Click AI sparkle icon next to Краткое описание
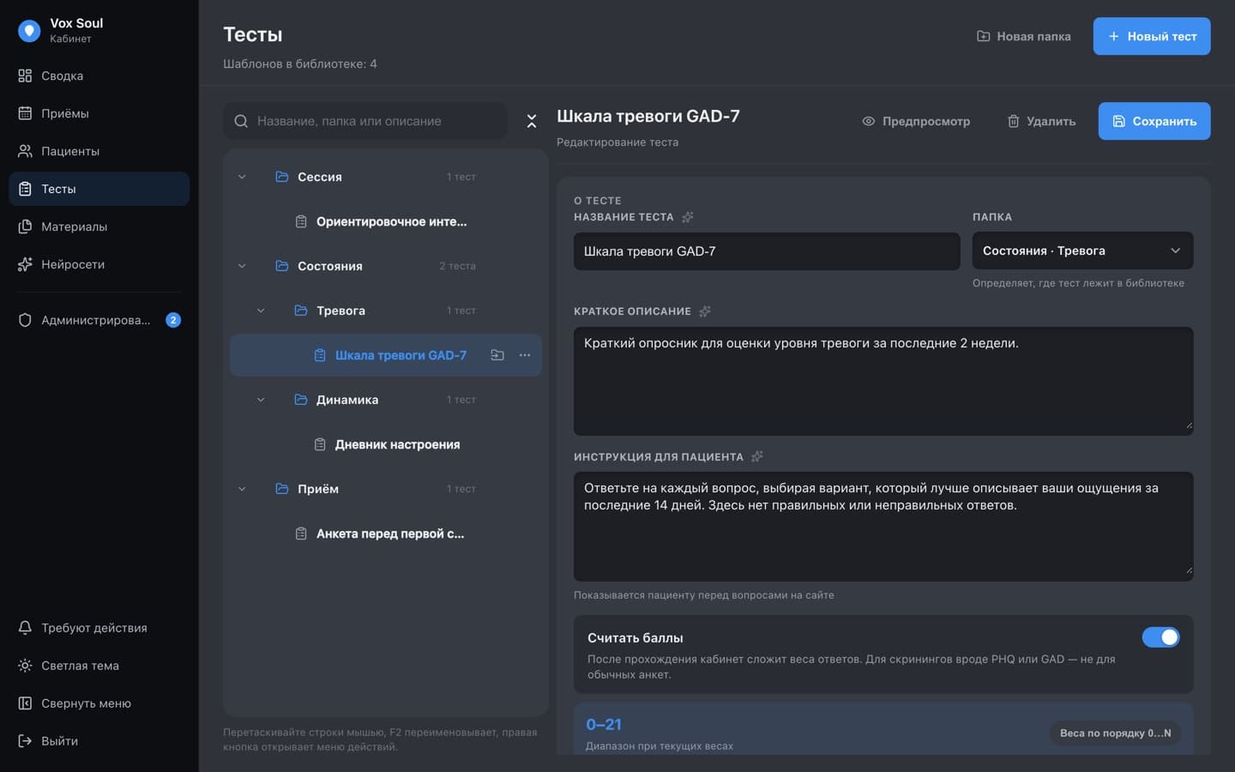 (705, 311)
